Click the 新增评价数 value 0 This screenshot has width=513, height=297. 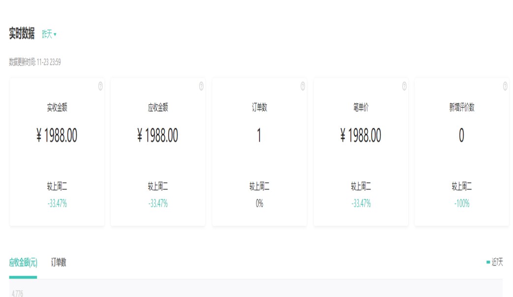pos(461,135)
